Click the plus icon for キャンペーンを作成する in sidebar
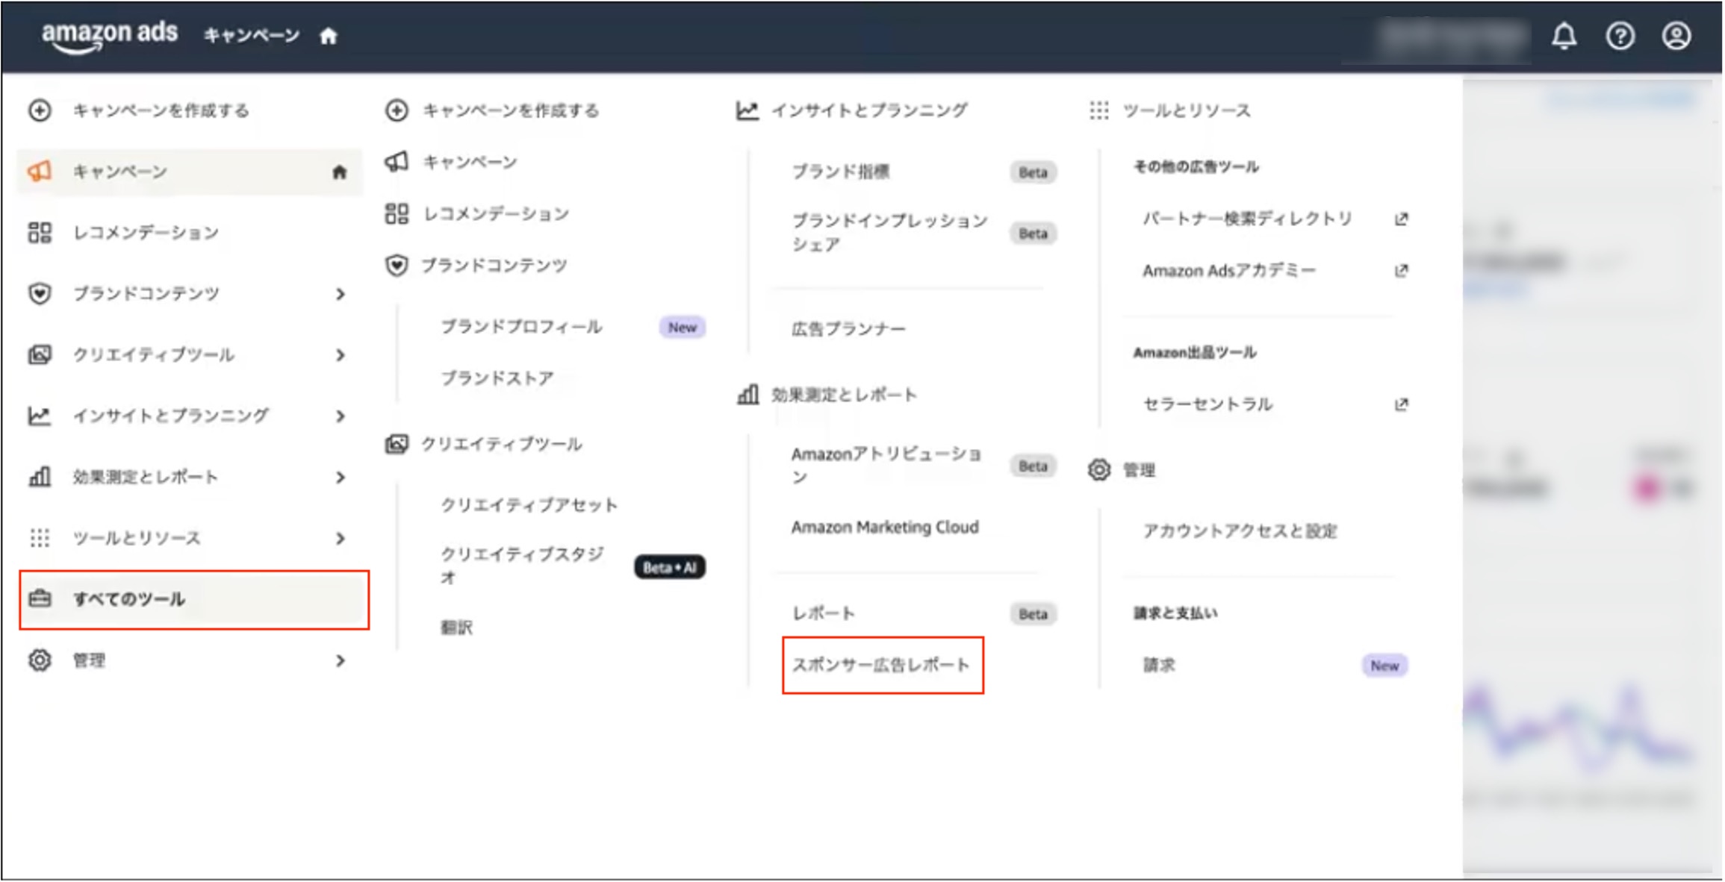1725x882 pixels. click(40, 110)
